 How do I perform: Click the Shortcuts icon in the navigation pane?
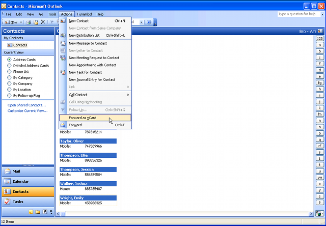[x=45, y=212]
